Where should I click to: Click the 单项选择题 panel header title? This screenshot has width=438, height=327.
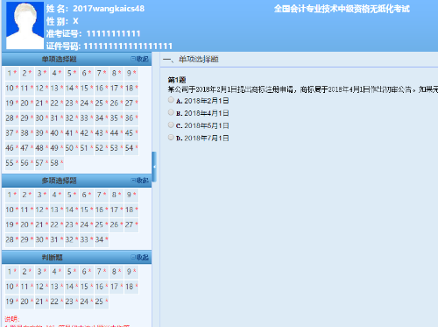coord(59,60)
